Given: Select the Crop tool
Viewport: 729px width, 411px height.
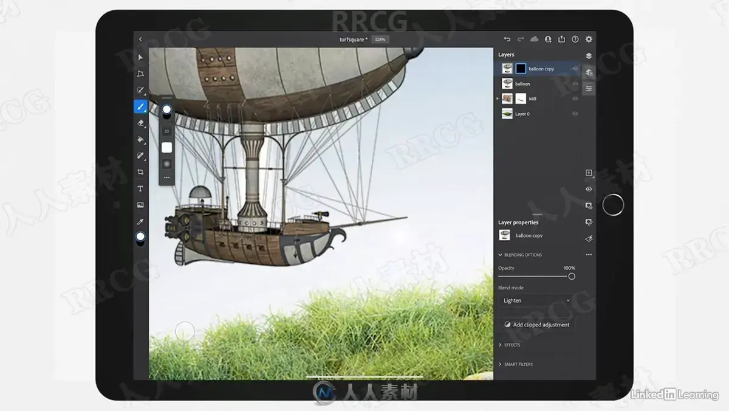Looking at the screenshot, I should 140,172.
